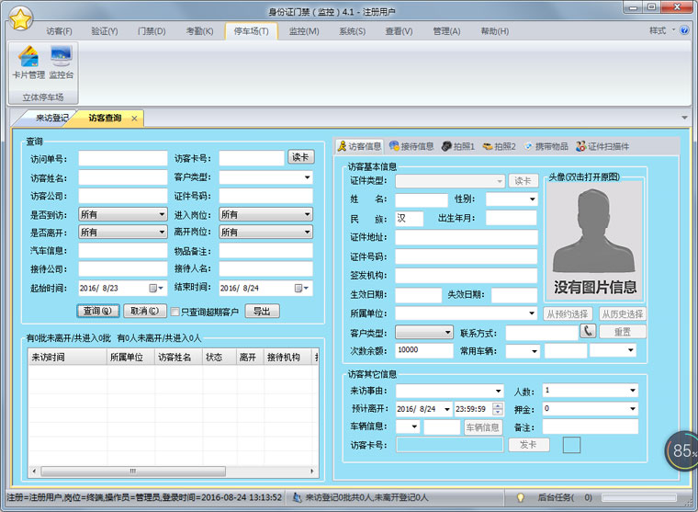Click the 查询(Q) button
Screen dimensions: 698x512
[x=98, y=311]
